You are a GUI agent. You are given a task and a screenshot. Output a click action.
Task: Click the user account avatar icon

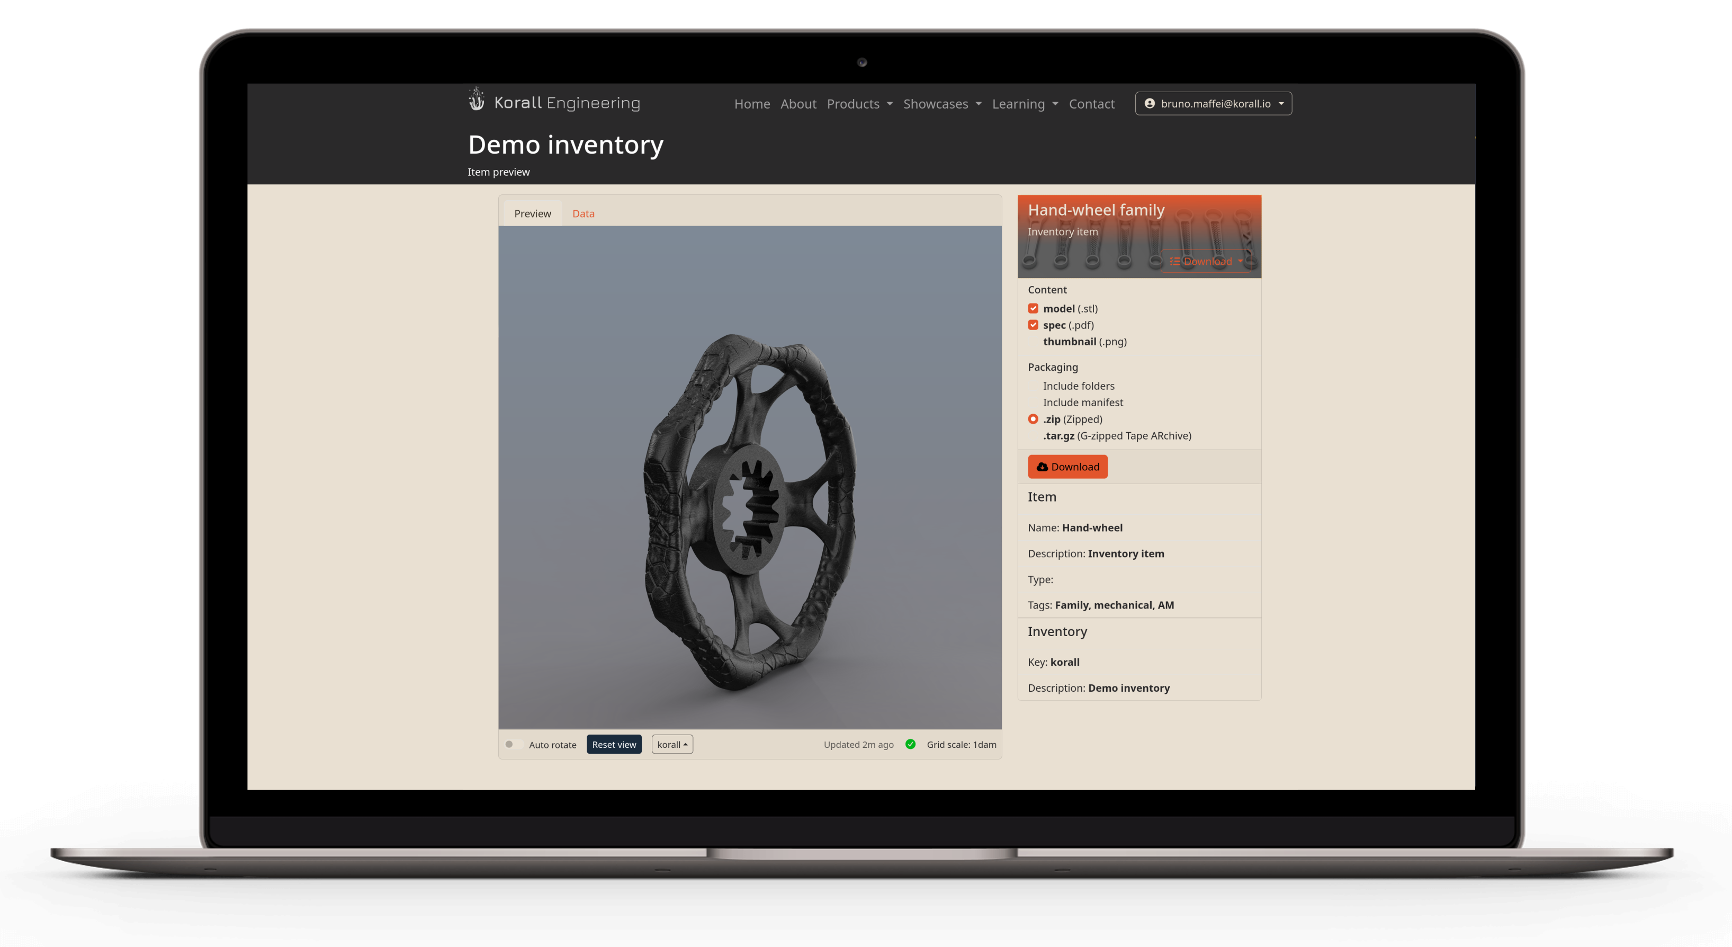click(x=1150, y=104)
